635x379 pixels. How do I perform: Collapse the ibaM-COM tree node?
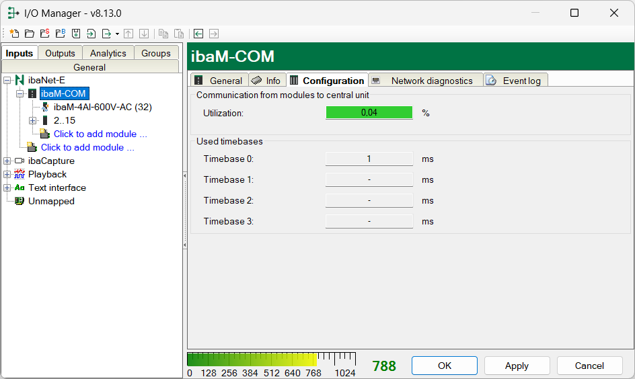pyautogui.click(x=20, y=93)
